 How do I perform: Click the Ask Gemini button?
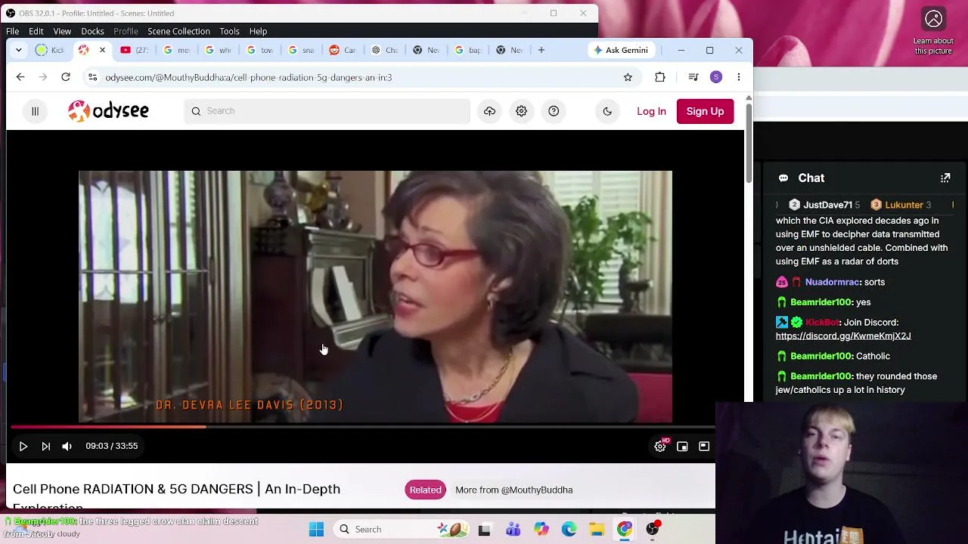(621, 50)
